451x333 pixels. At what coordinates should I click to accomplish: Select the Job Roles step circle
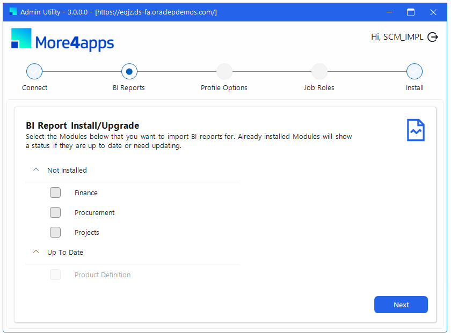pos(319,71)
